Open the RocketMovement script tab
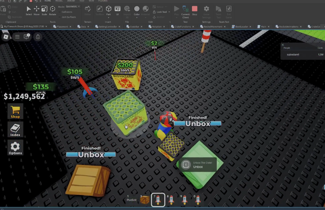The width and height of the screenshot is (325, 210). 213,27
